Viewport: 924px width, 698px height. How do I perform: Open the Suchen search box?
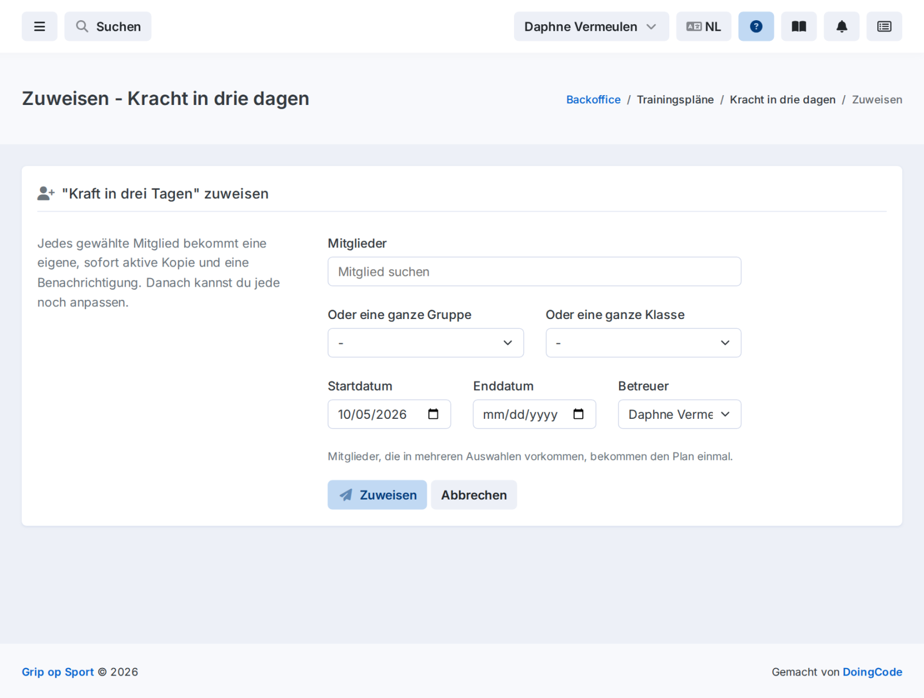click(x=108, y=27)
